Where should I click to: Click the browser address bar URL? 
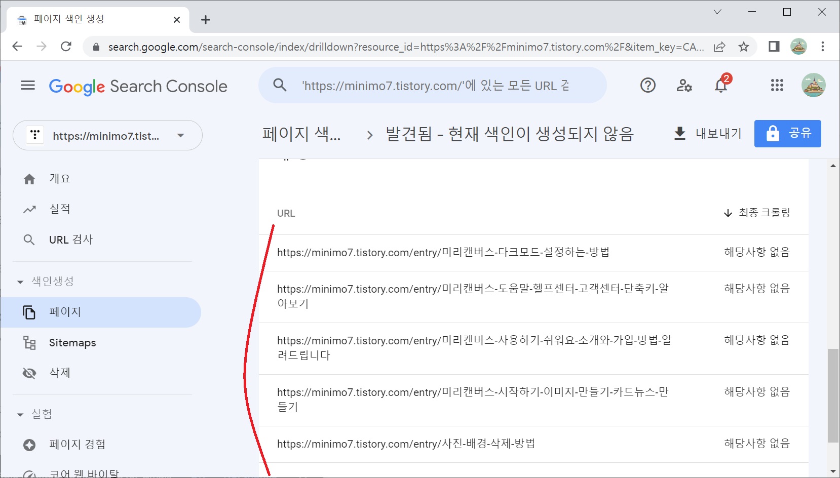[x=406, y=47]
